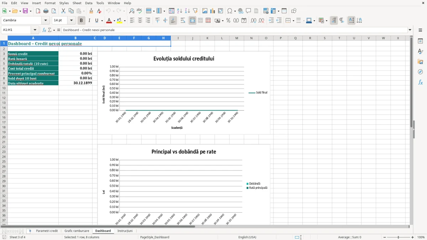Insert a chart

coord(213,11)
